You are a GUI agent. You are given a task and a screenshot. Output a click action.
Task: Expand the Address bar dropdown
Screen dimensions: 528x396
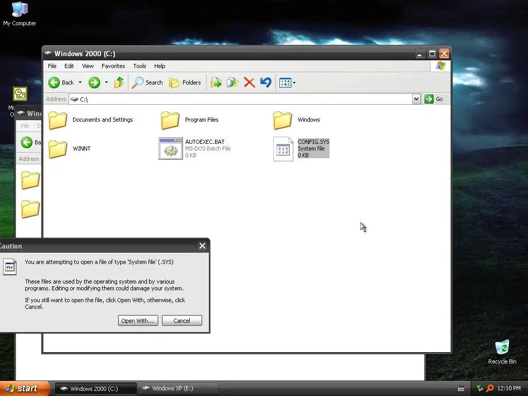click(x=416, y=99)
